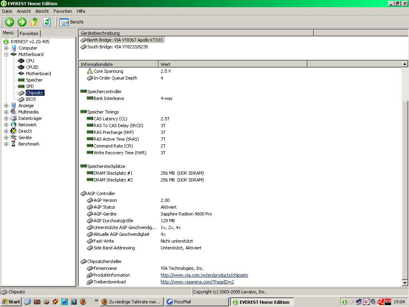The image size is (409, 307).
Task: Click the Geräte icon in tree
Action: coord(14,138)
